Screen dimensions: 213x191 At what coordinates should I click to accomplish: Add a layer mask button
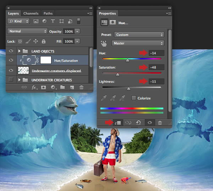(43, 87)
